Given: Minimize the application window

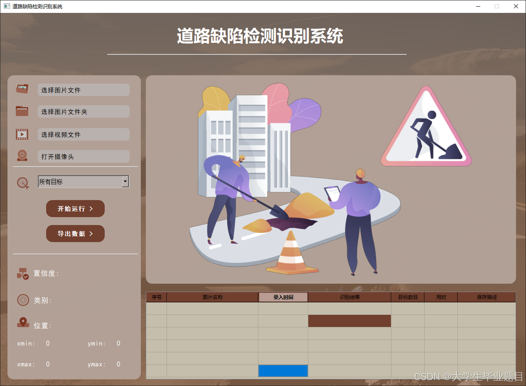Looking at the screenshot, I should (478, 6).
